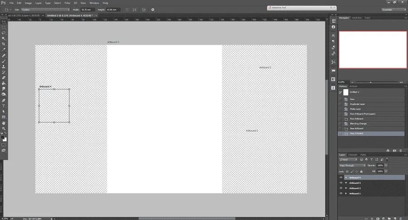Select the Zoom tool

click(4, 128)
